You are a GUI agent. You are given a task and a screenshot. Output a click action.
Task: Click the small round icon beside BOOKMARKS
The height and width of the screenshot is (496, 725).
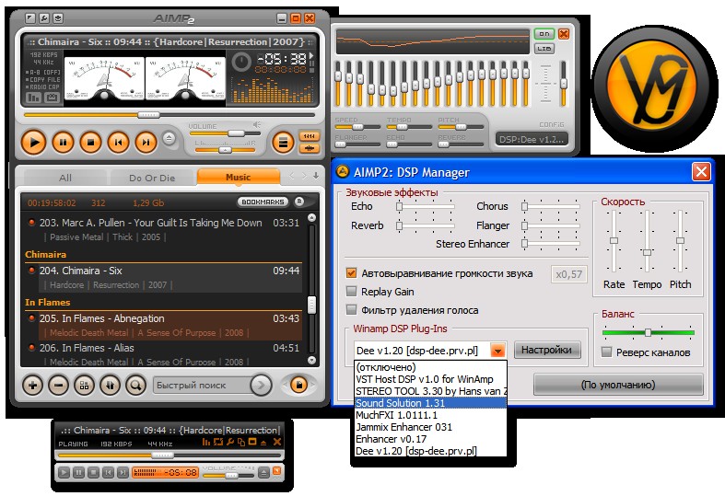click(x=299, y=202)
